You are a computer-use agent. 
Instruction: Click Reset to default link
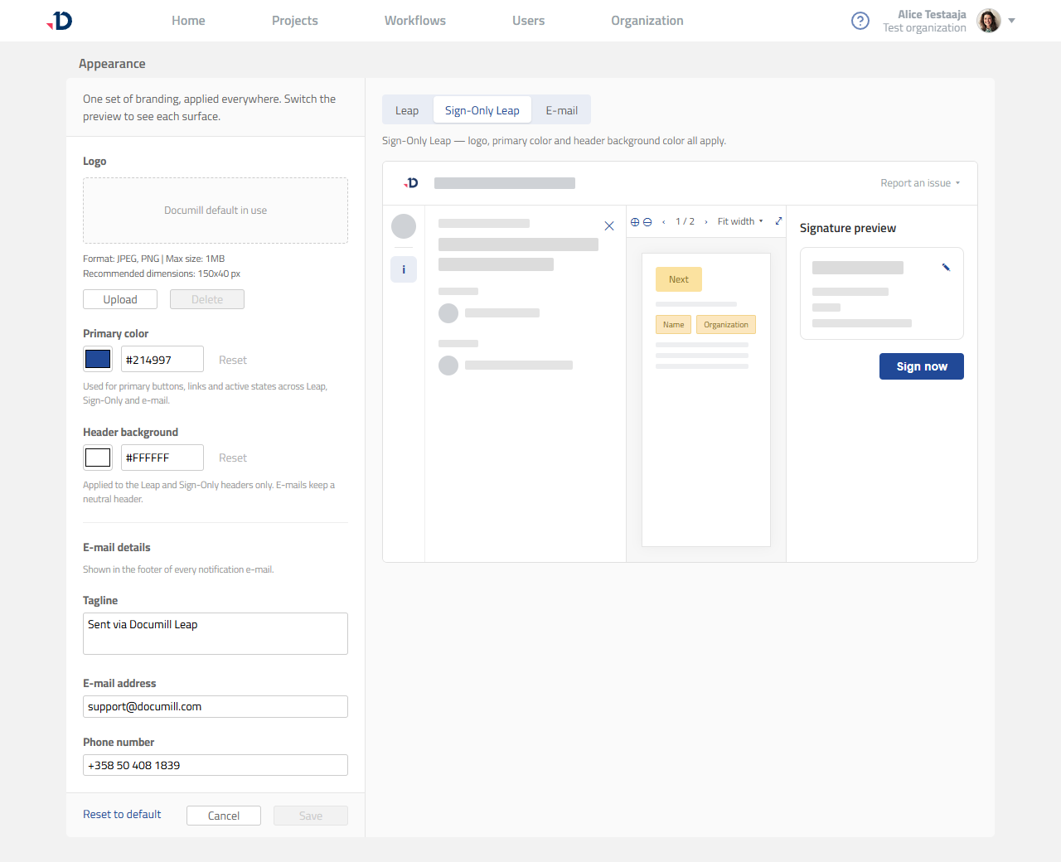[122, 814]
